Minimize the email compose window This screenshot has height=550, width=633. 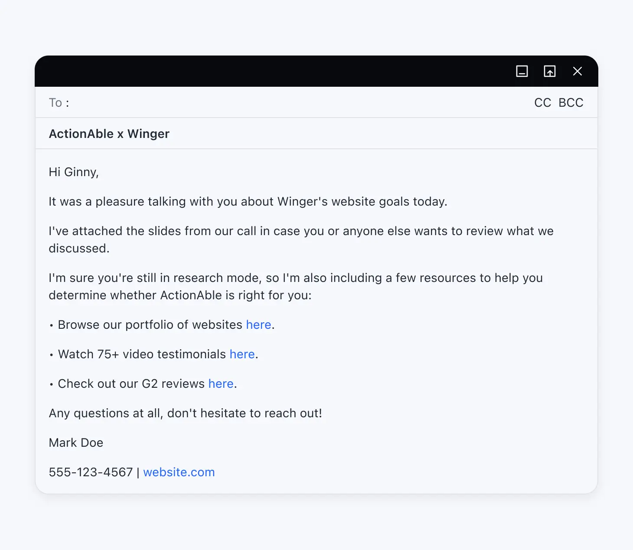pos(522,71)
